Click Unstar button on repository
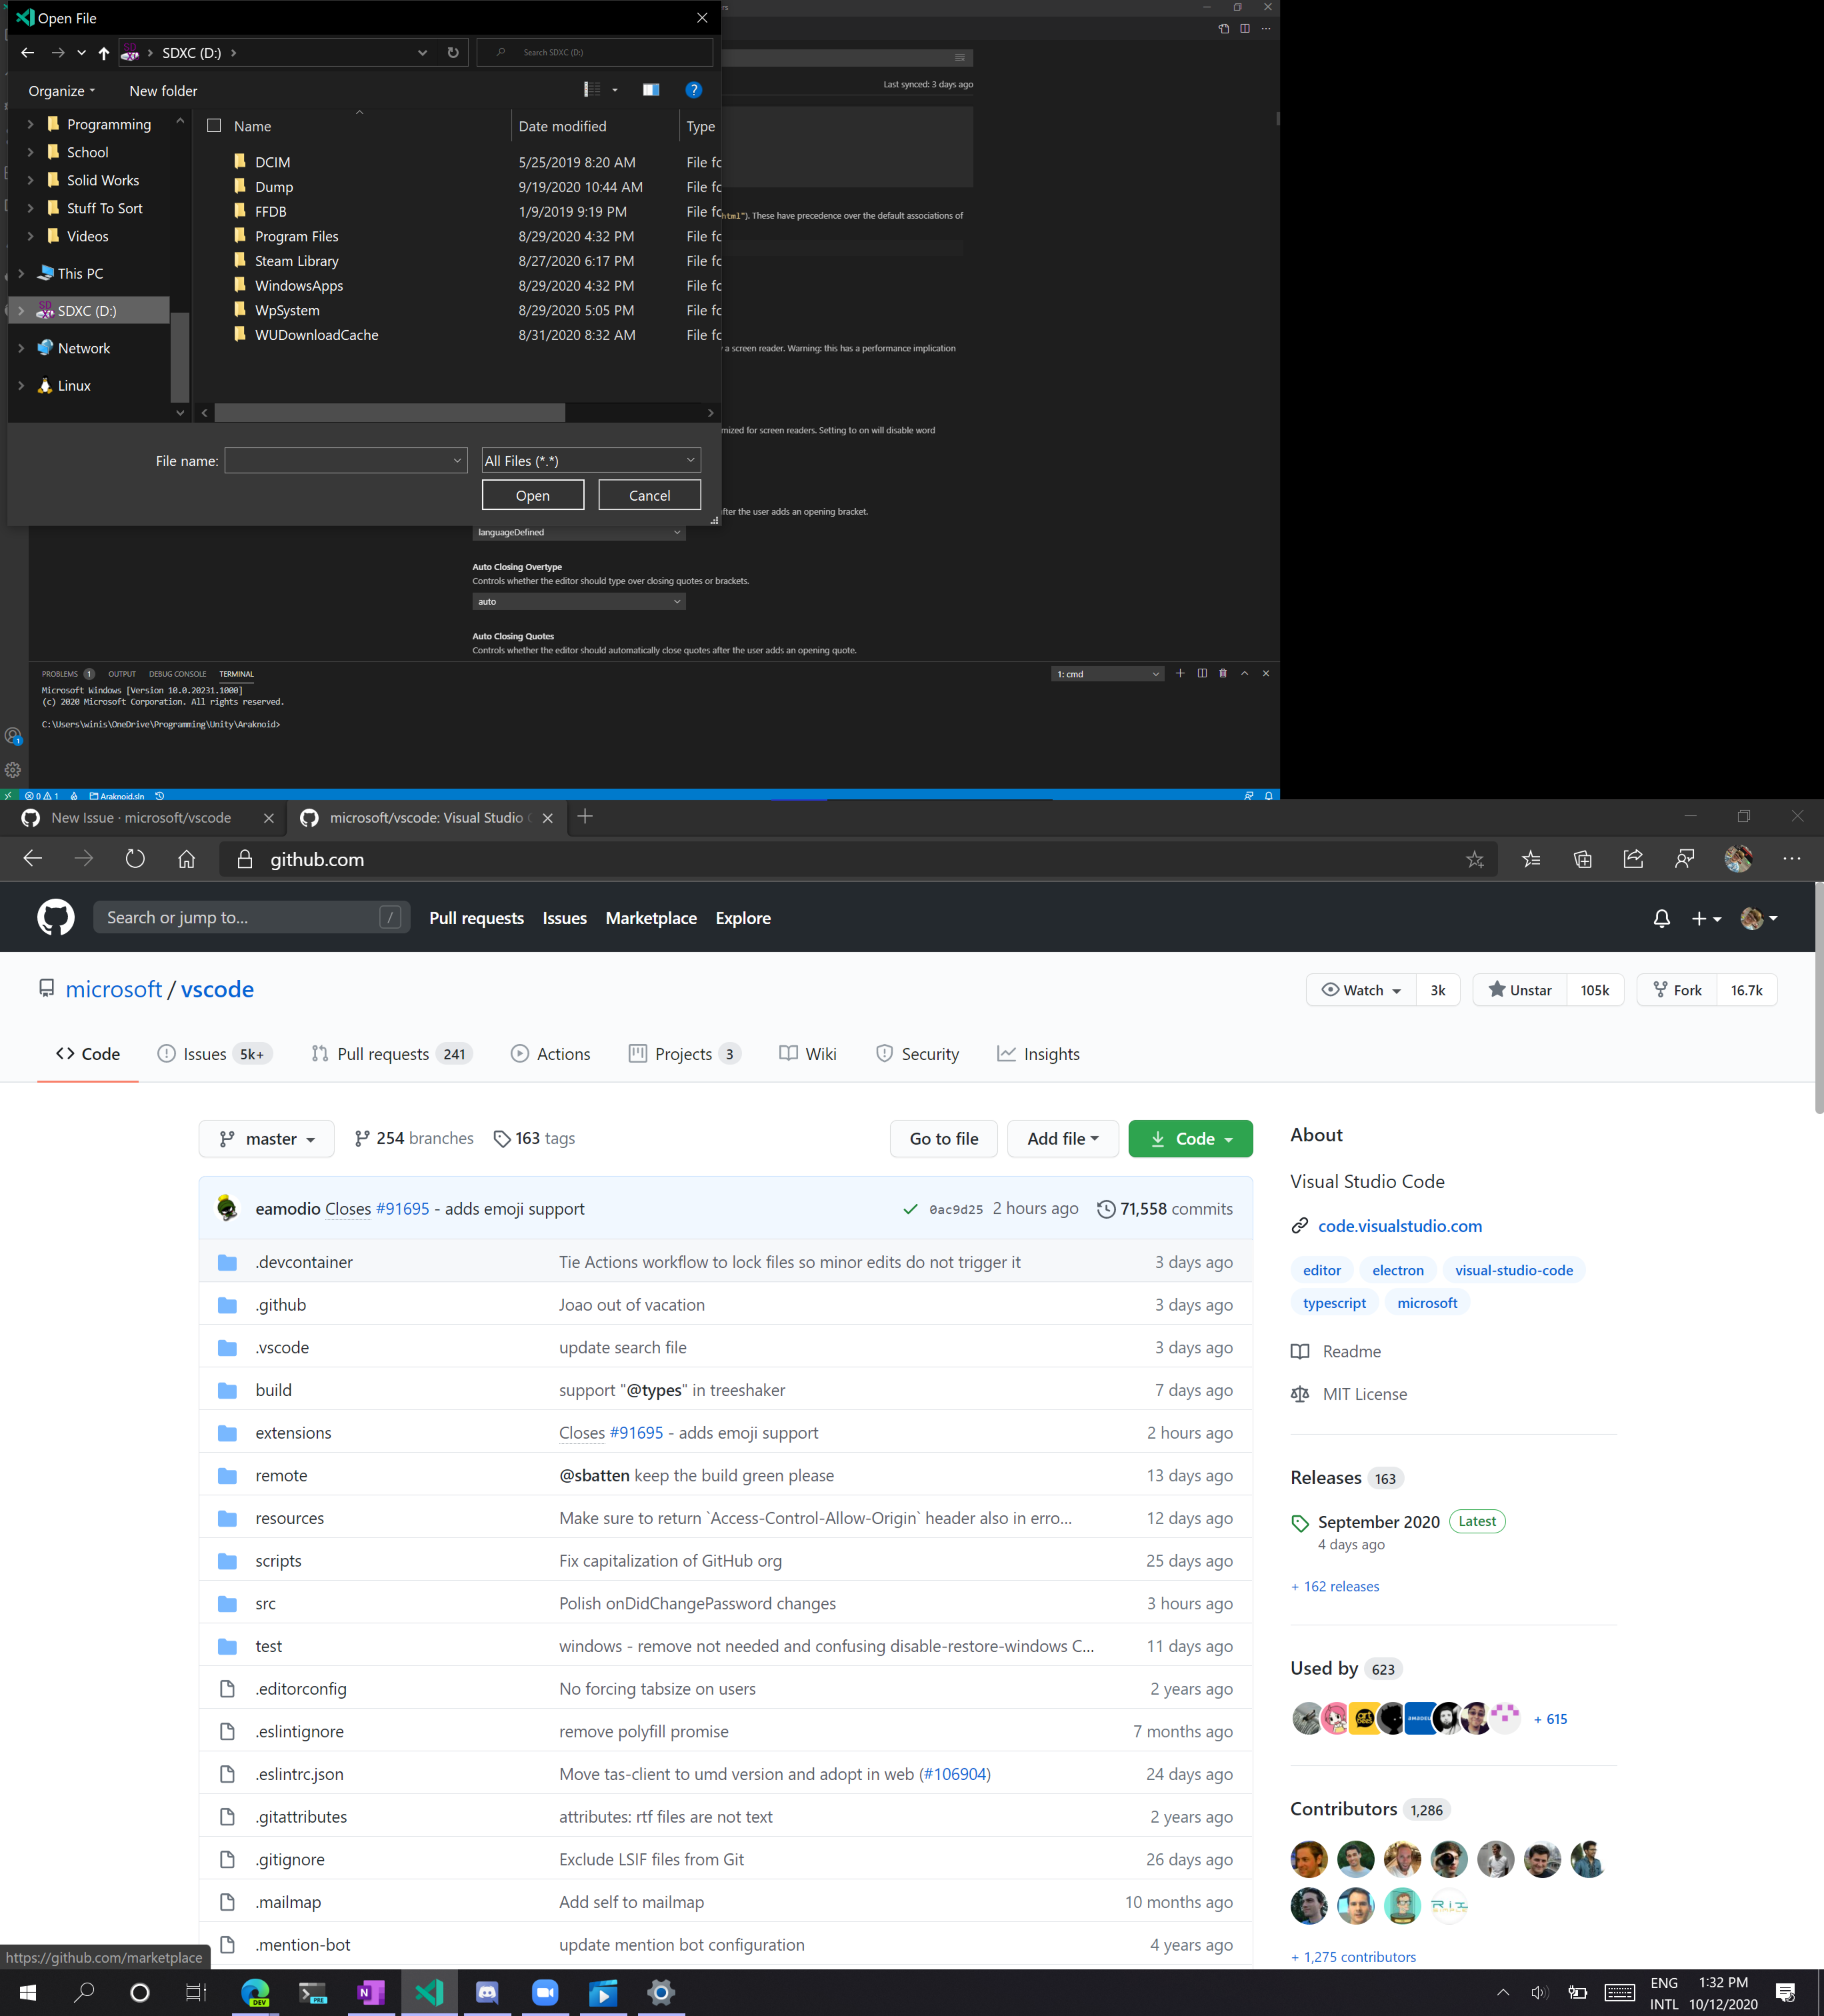The image size is (1824, 2016). pyautogui.click(x=1520, y=990)
